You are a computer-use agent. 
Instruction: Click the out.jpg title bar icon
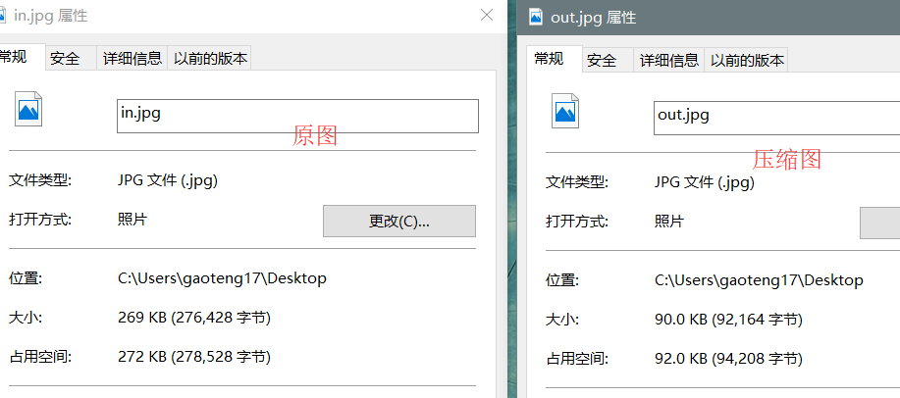pyautogui.click(x=536, y=17)
